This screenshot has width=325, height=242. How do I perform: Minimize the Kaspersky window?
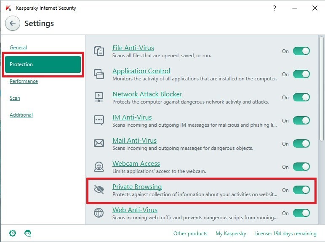(295, 8)
